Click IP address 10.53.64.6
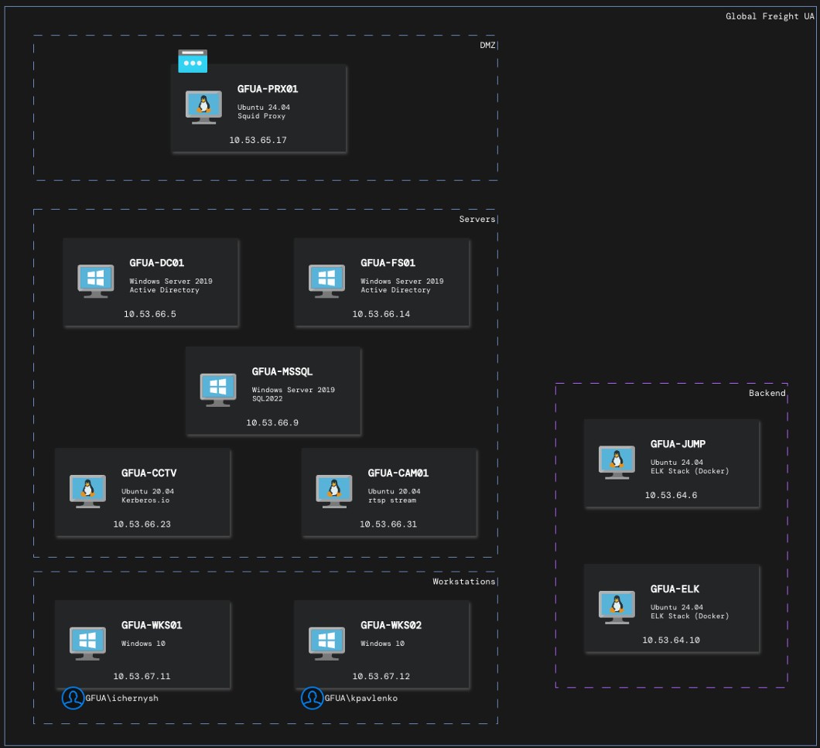This screenshot has height=748, width=820. tap(671, 495)
